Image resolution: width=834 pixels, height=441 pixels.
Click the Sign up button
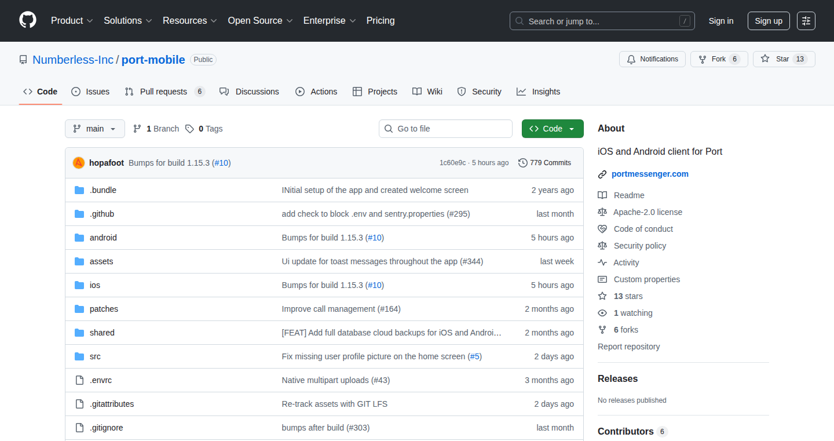769,21
